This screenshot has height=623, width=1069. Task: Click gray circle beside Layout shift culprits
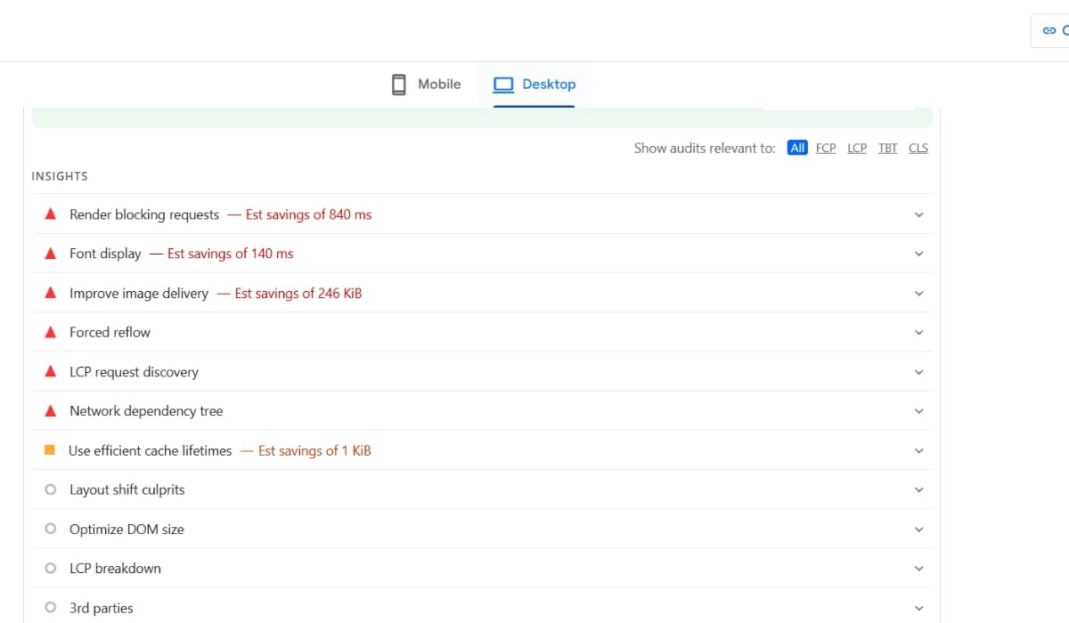pos(50,489)
